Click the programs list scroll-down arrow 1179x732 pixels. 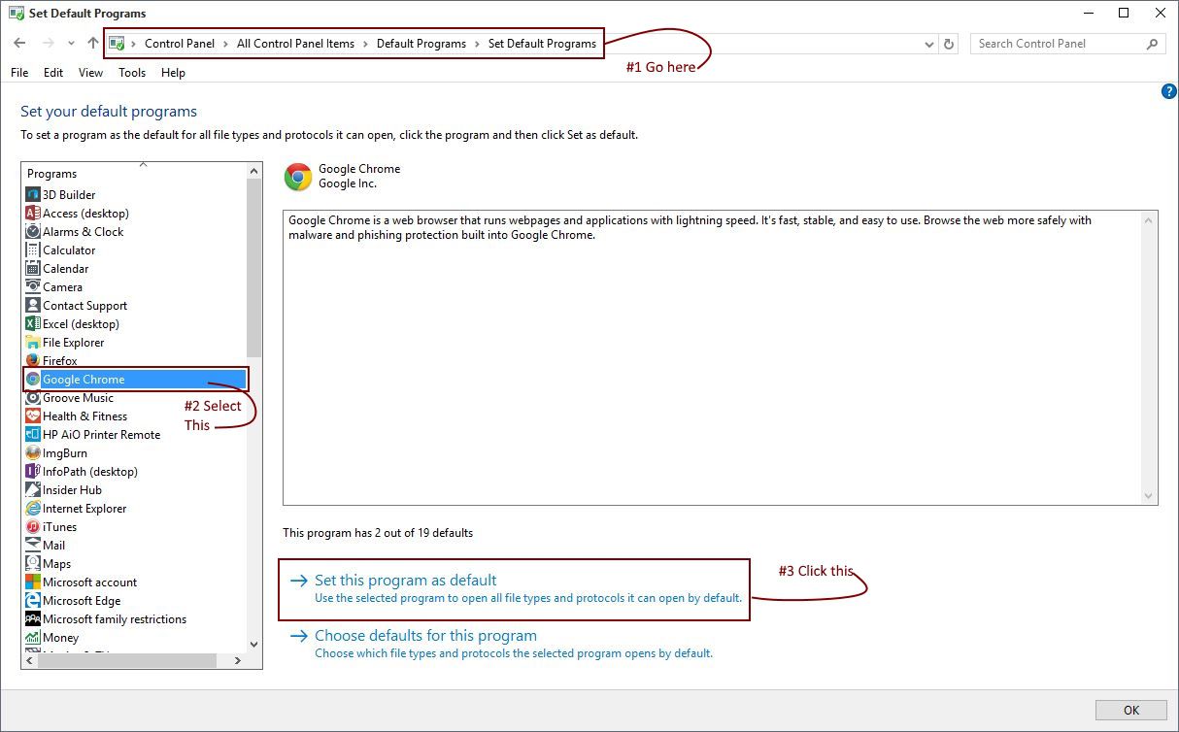tap(254, 644)
